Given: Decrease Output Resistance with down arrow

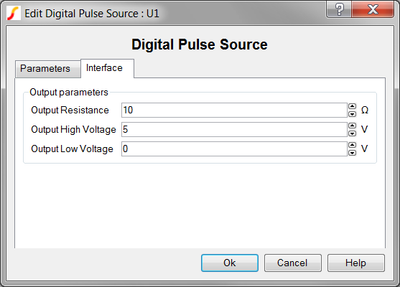Looking at the screenshot, I should tap(353, 114).
